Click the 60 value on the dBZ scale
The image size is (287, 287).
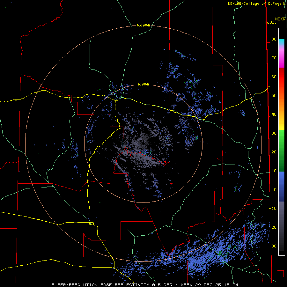click(274, 77)
